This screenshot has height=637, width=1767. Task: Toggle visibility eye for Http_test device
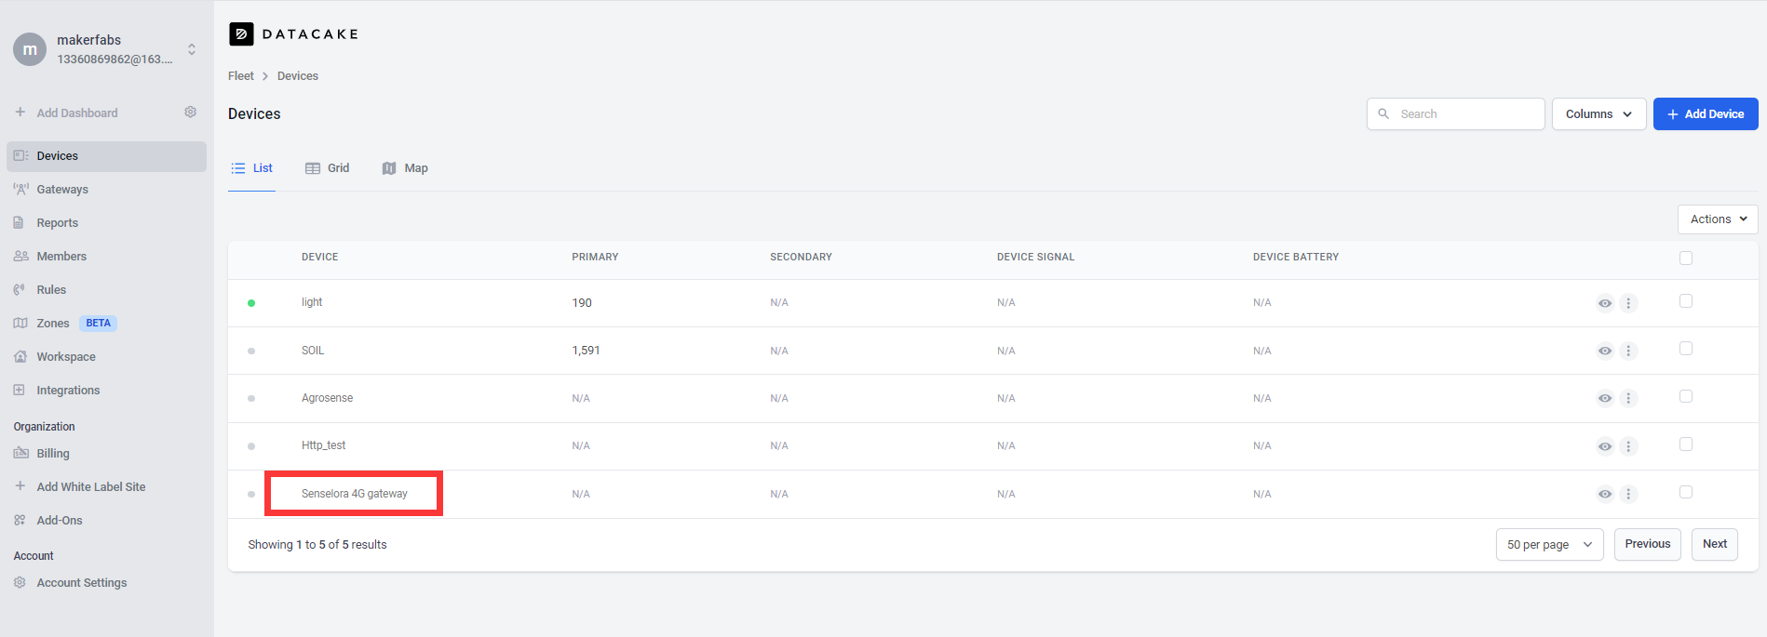point(1605,446)
